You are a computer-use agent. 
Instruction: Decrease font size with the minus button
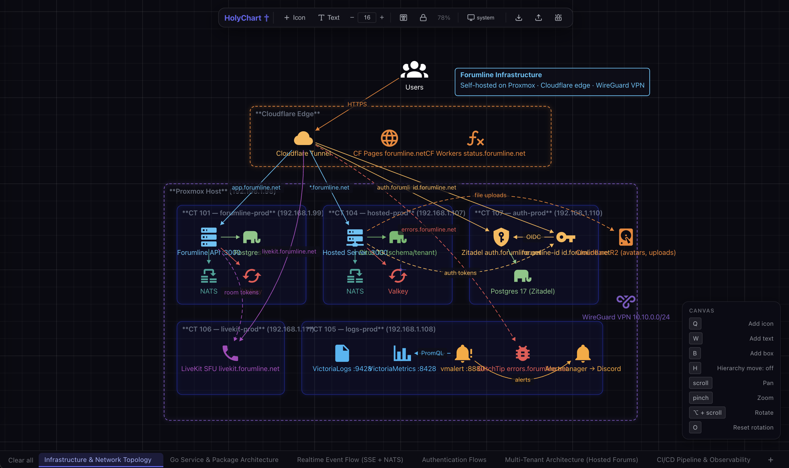[x=352, y=18]
